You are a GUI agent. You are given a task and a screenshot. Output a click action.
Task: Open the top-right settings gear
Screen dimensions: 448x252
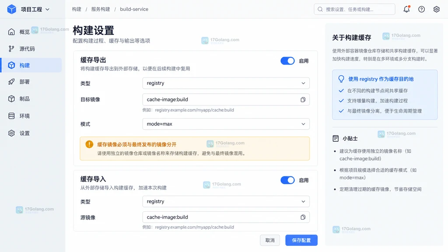(436, 9)
